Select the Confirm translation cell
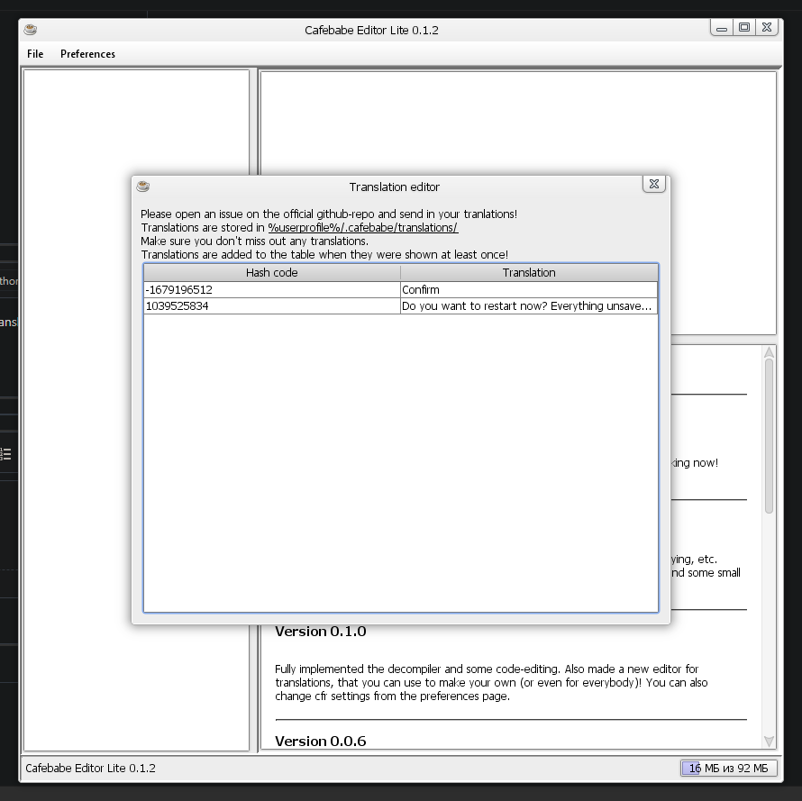This screenshot has height=801, width=802. tap(529, 289)
